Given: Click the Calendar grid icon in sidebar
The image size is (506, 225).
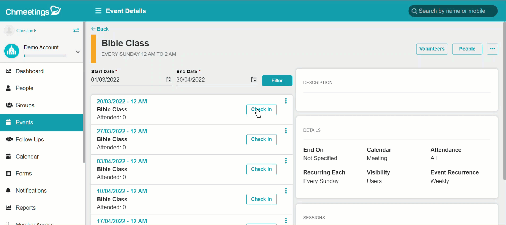Looking at the screenshot, I should coord(8,157).
